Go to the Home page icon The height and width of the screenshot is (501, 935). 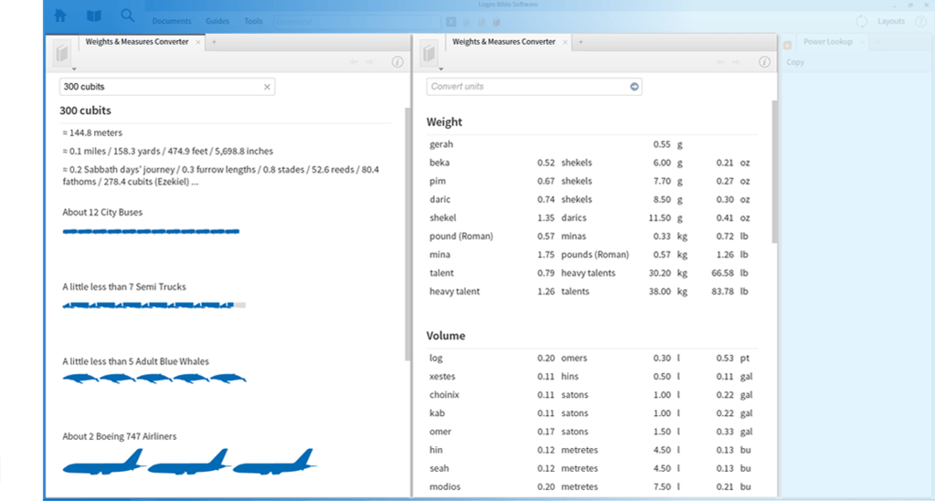pyautogui.click(x=60, y=16)
